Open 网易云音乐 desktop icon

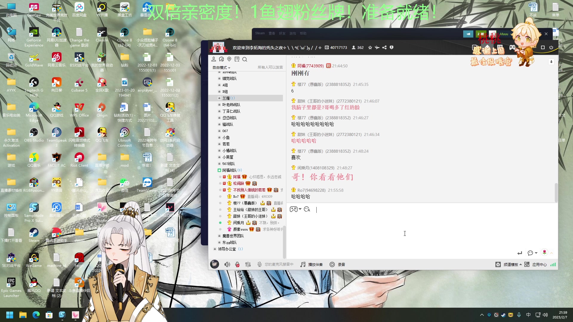[x=57, y=60]
